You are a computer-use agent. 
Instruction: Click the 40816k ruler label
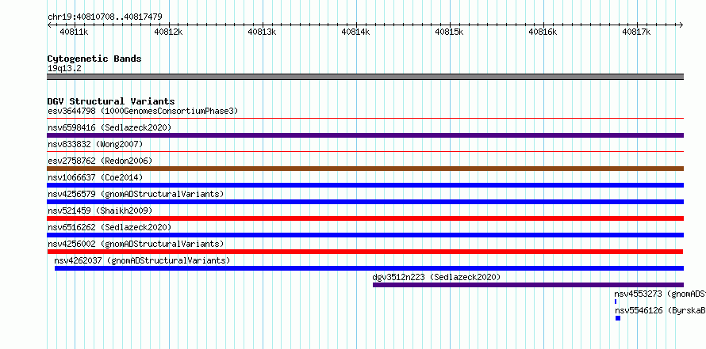[x=543, y=32]
